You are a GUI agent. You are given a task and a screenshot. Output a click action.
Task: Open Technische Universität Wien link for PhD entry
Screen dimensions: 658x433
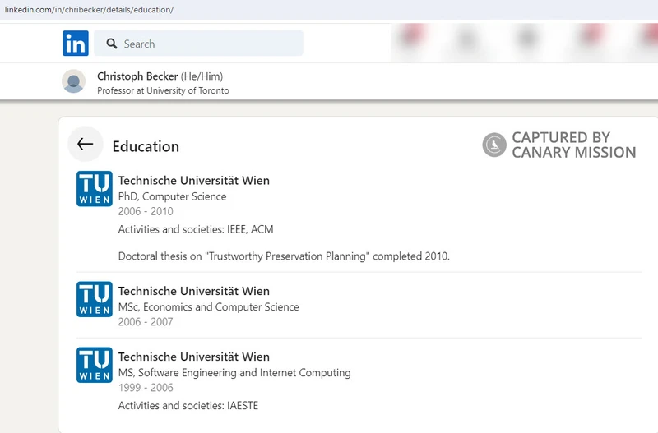tap(194, 181)
